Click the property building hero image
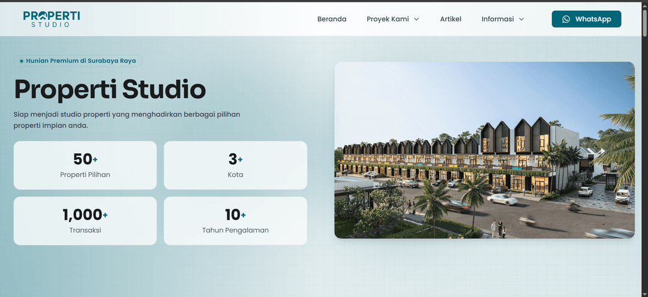The height and width of the screenshot is (297, 648). 484,150
